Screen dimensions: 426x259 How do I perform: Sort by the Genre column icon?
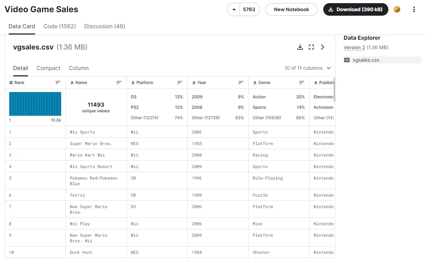coord(302,83)
